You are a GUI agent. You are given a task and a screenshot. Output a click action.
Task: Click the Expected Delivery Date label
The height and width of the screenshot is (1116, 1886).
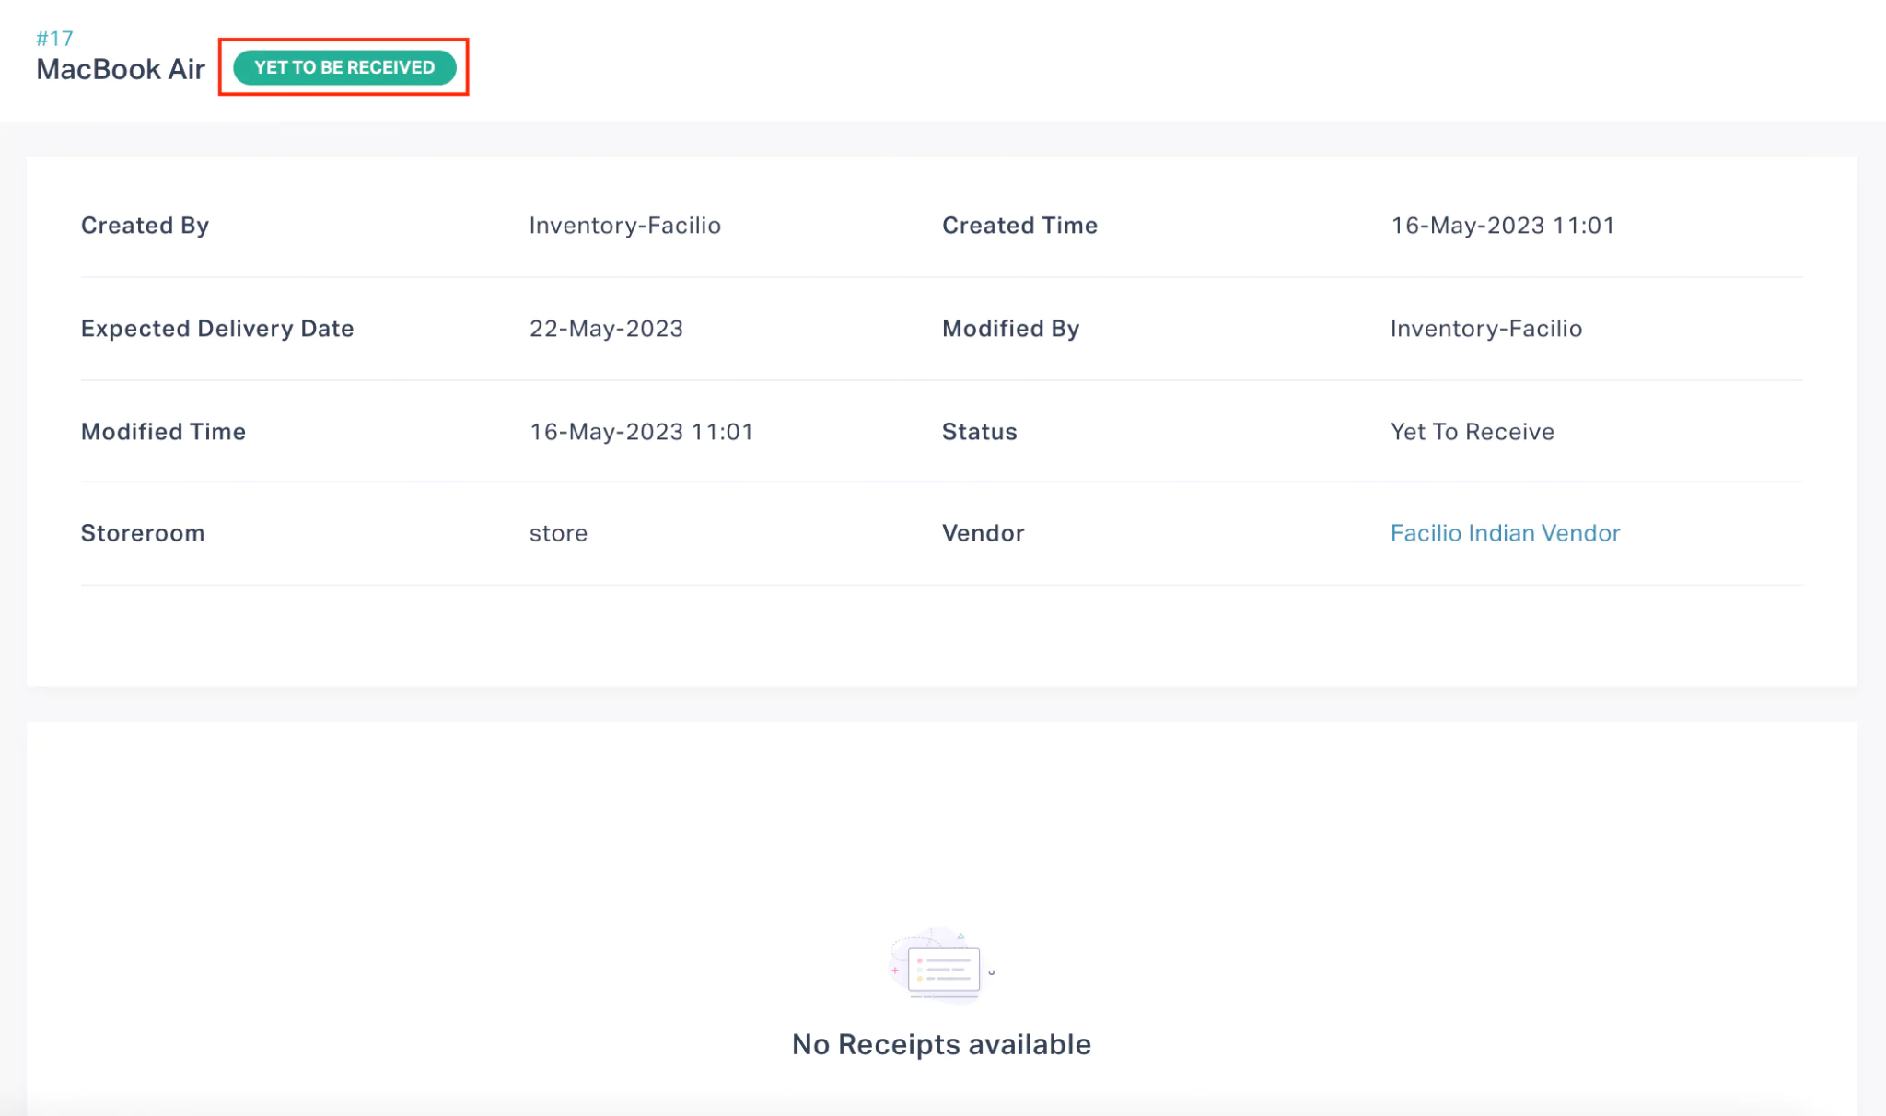click(217, 329)
